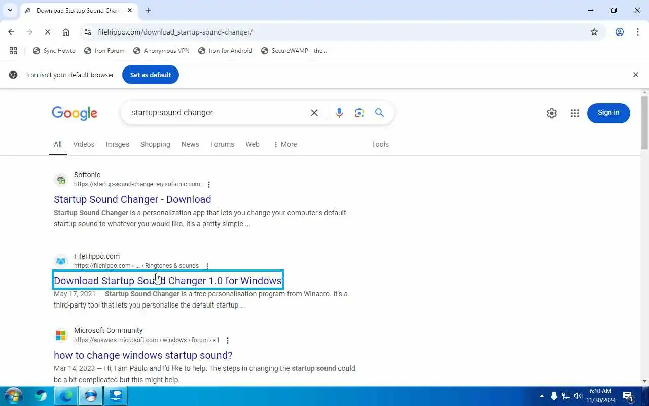Open the Apps grid in bookmarks bar

pos(13,51)
